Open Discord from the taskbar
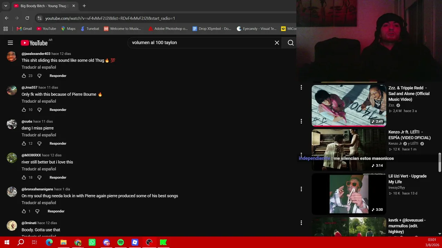The image size is (442, 248). (x=106, y=242)
